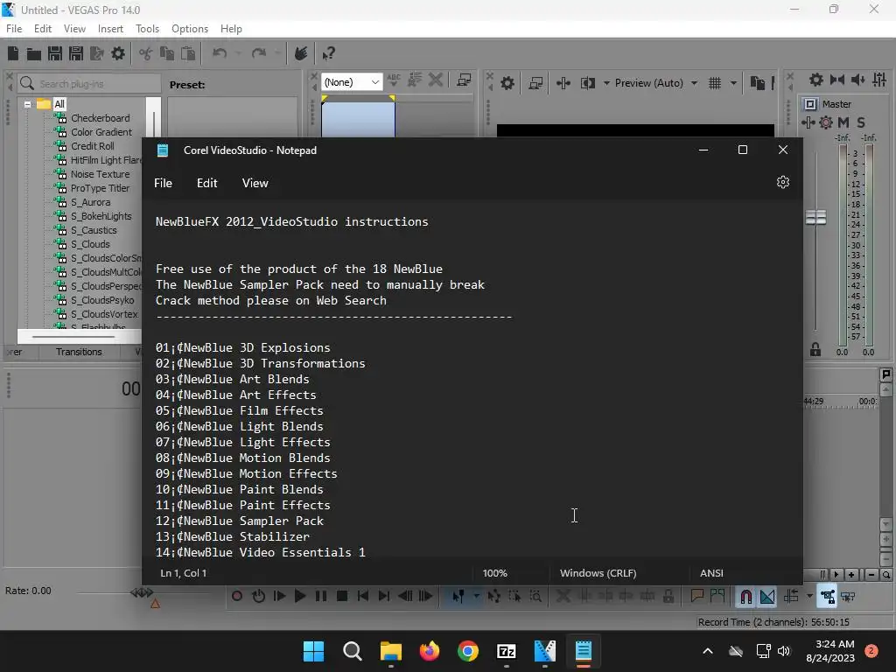Image resolution: width=896 pixels, height=672 pixels.
Task: Click Preview on External Monitor in preview toolbar
Action: click(535, 83)
